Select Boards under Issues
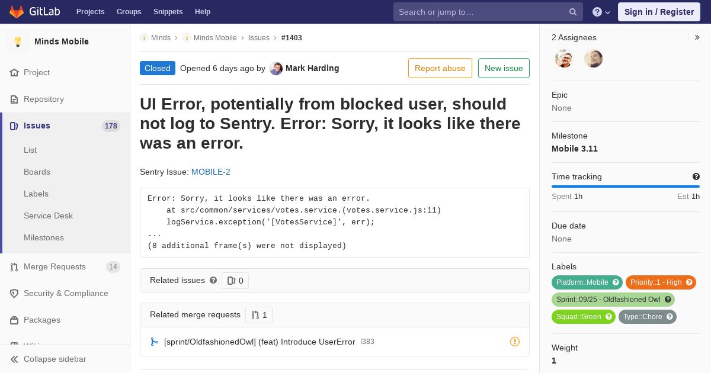 [x=37, y=172]
